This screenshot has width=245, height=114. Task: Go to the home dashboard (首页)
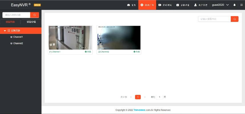[131, 5]
